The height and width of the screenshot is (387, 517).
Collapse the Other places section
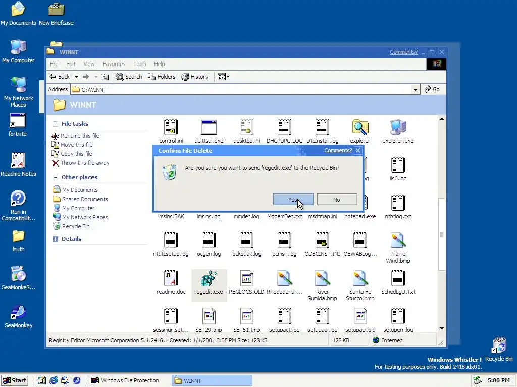pos(55,177)
